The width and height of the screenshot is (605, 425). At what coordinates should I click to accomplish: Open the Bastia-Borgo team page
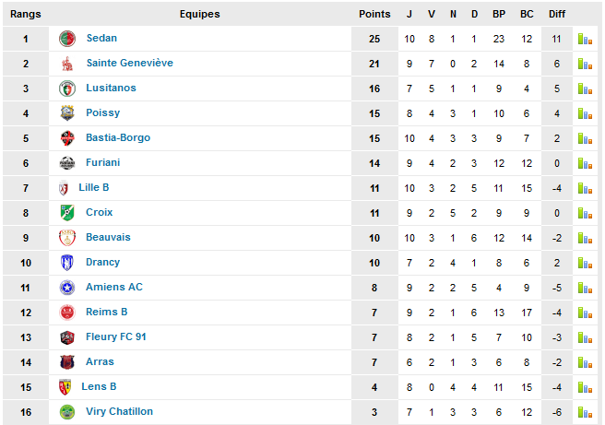click(x=118, y=137)
